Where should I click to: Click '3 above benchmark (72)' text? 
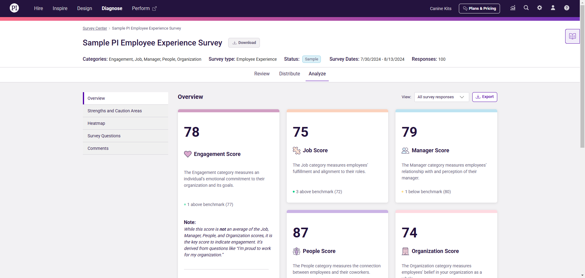point(319,192)
